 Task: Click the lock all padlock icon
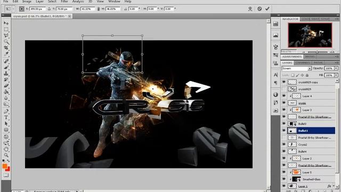tap(307, 75)
